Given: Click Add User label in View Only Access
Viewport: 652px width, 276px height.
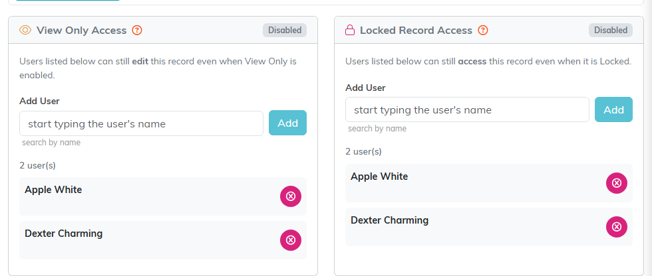Looking at the screenshot, I should pos(39,101).
